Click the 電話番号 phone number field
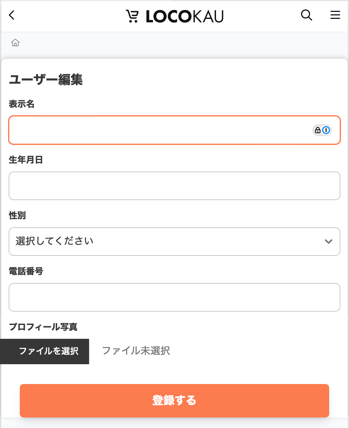Image resolution: width=349 pixels, height=428 pixels. 174,297
